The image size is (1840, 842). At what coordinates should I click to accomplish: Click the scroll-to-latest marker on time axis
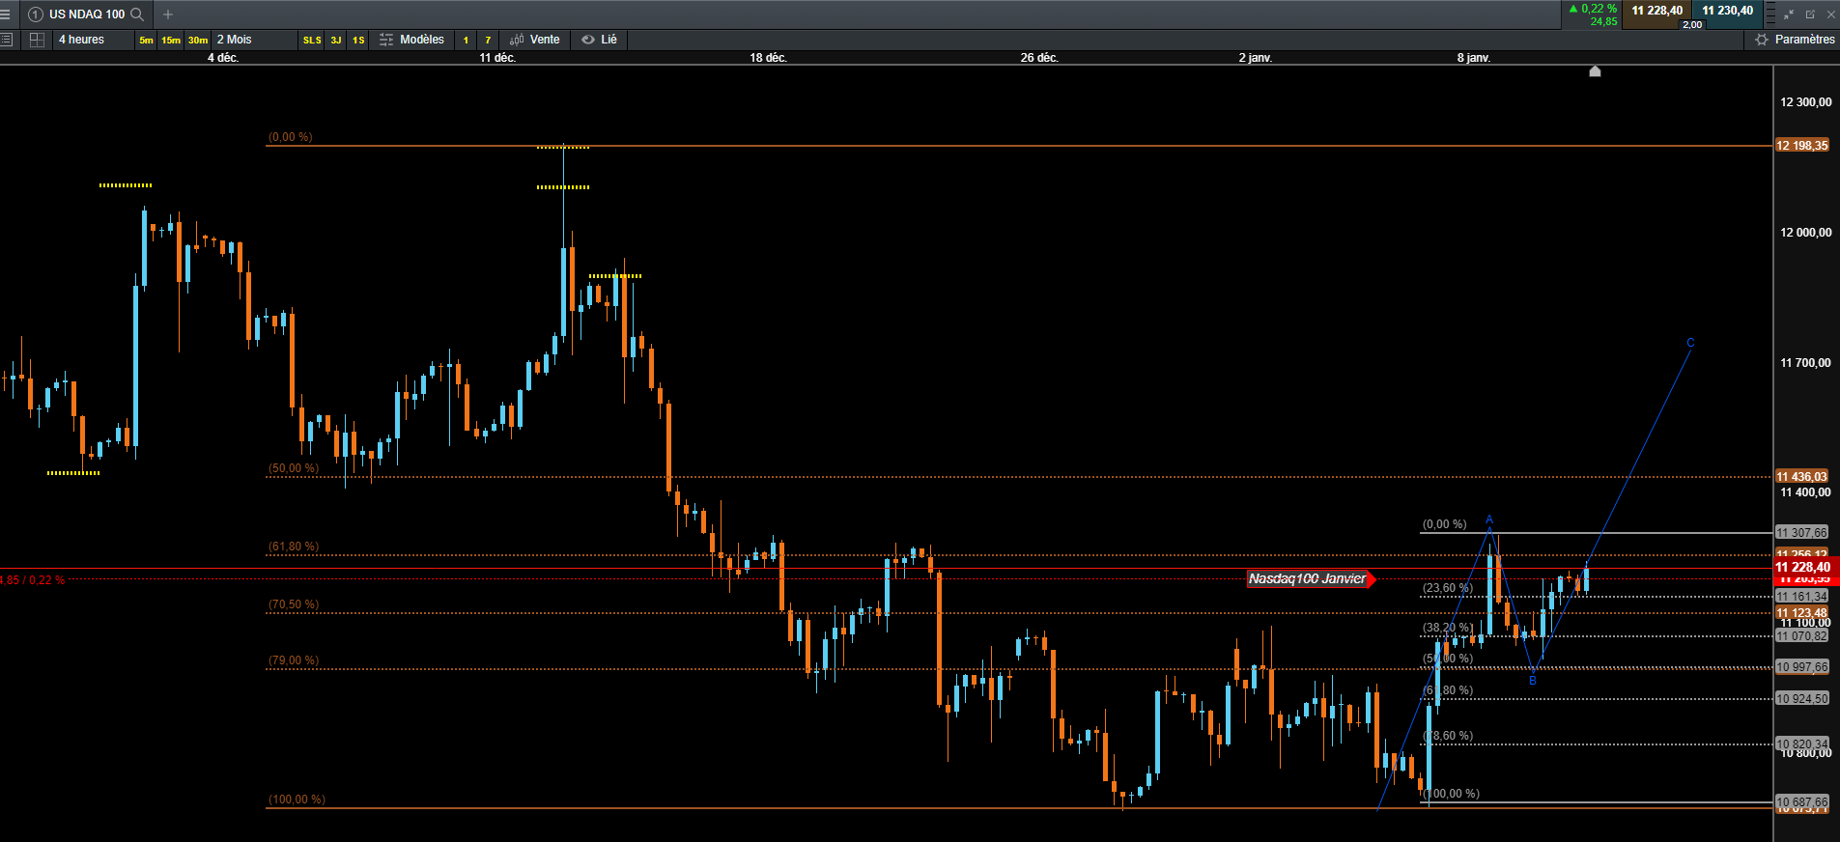click(1595, 71)
